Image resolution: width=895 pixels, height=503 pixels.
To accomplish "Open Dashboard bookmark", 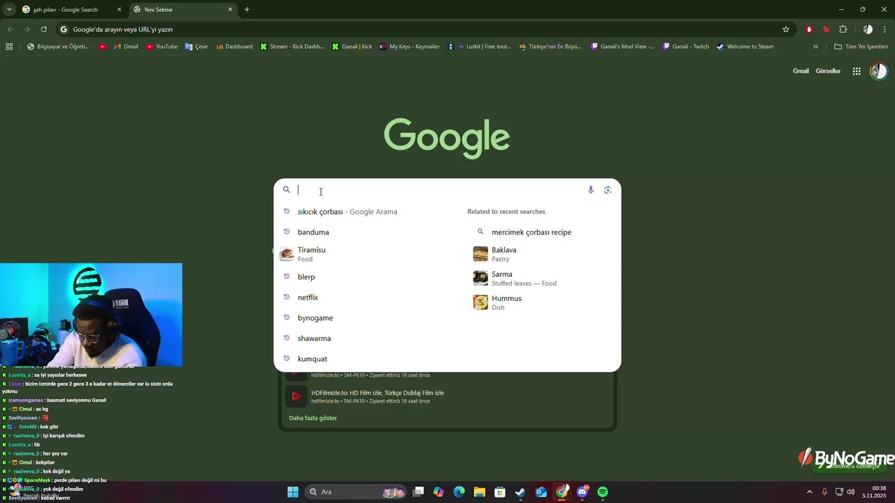I will click(x=234, y=47).
